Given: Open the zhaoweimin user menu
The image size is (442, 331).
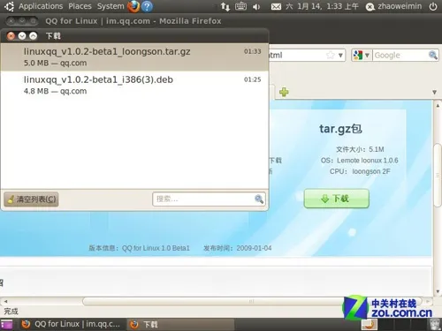Looking at the screenshot, I should [393, 6].
